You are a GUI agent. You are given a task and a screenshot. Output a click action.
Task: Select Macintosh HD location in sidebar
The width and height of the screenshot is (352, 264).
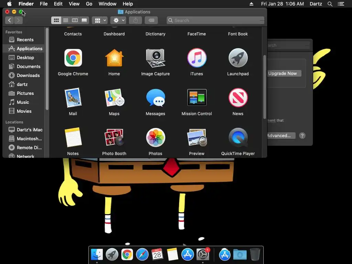point(24,139)
